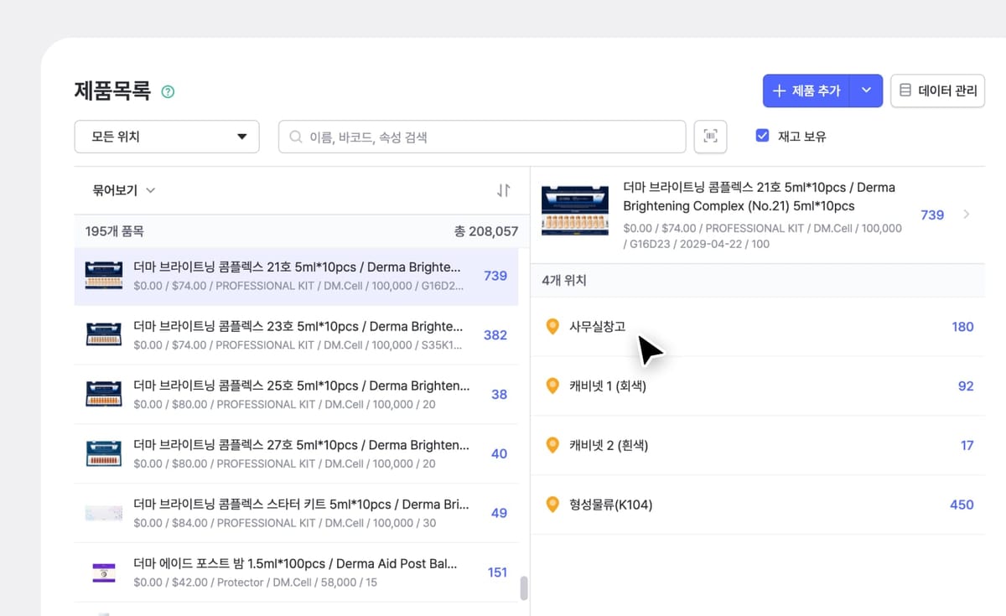Image resolution: width=1006 pixels, height=616 pixels.
Task: Click quantity 49 for 스타터 키트
Action: pos(499,513)
